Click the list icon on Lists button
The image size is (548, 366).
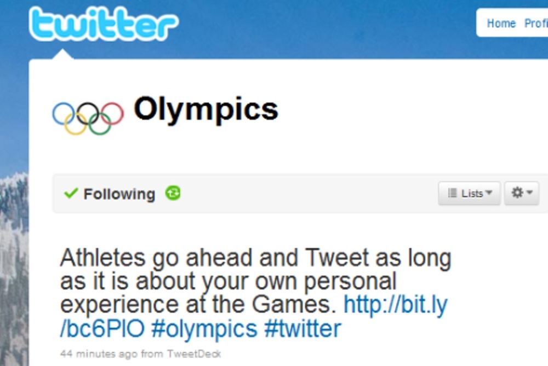452,193
